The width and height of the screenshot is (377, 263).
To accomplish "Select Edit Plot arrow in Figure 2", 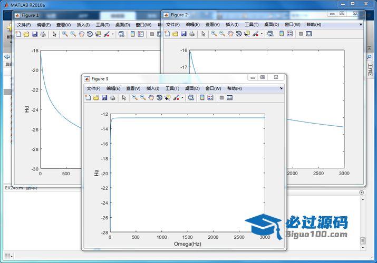I will [x=204, y=34].
